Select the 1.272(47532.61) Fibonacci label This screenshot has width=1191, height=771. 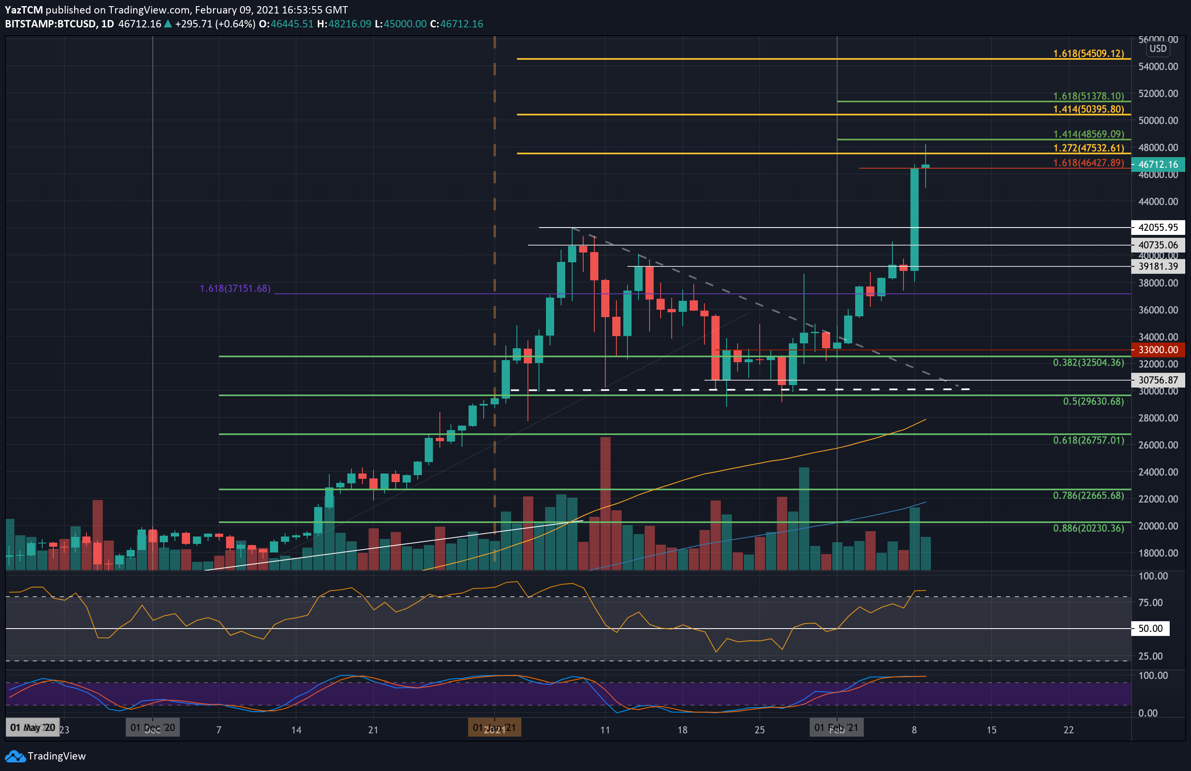pyautogui.click(x=1089, y=147)
